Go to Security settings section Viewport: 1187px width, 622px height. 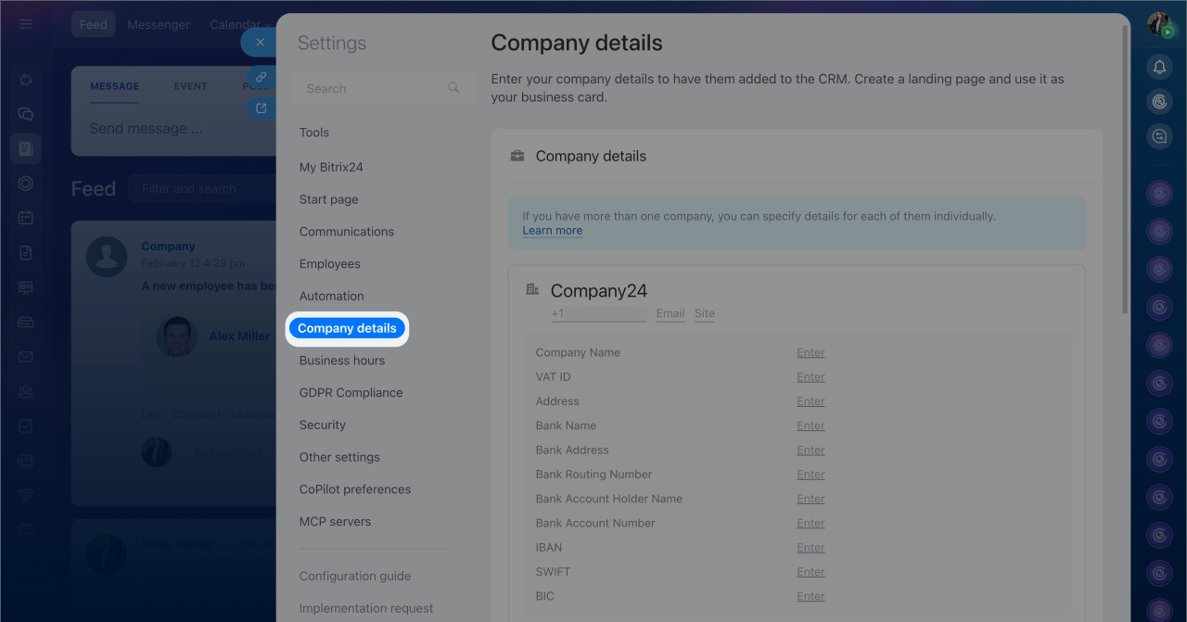[322, 425]
